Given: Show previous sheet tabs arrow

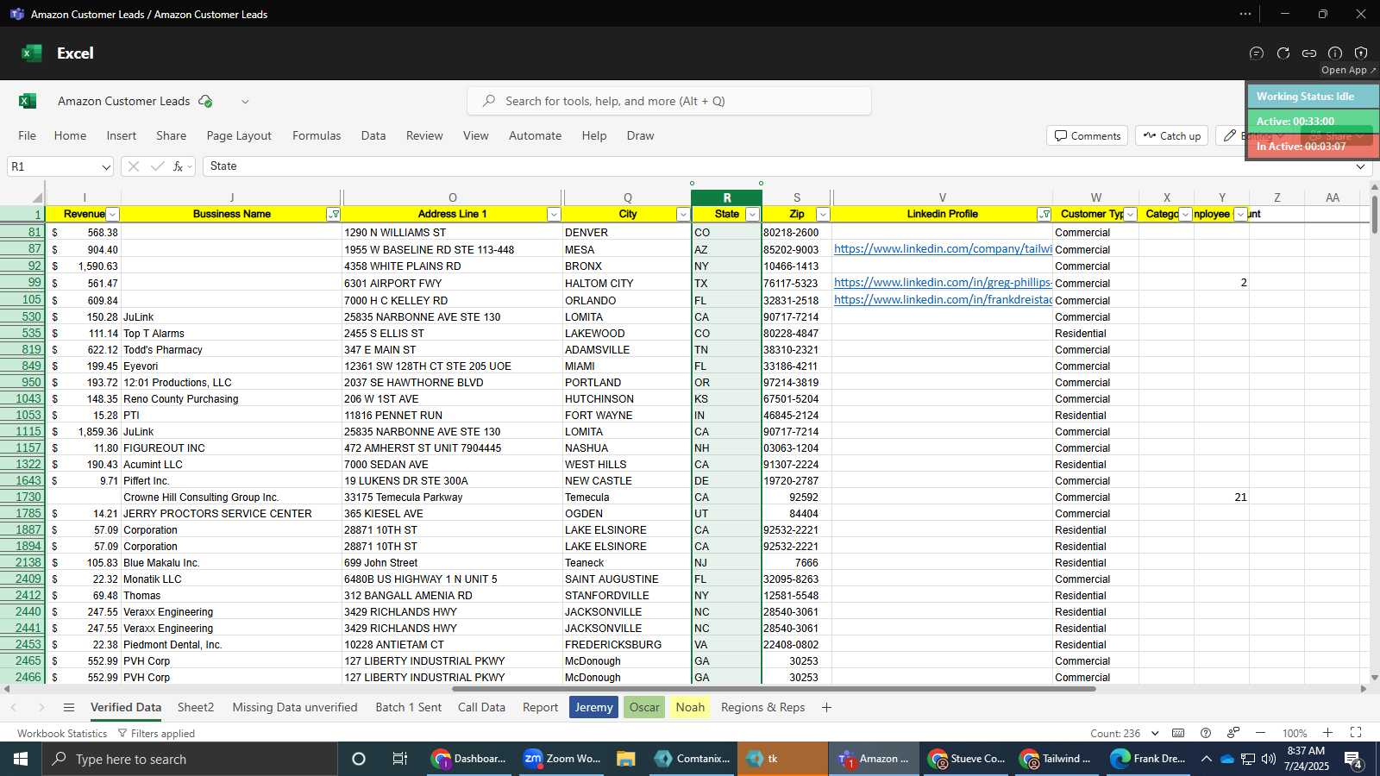Looking at the screenshot, I should click(x=14, y=708).
